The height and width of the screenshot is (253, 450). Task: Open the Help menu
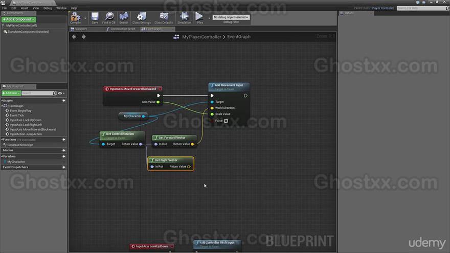tap(74, 8)
